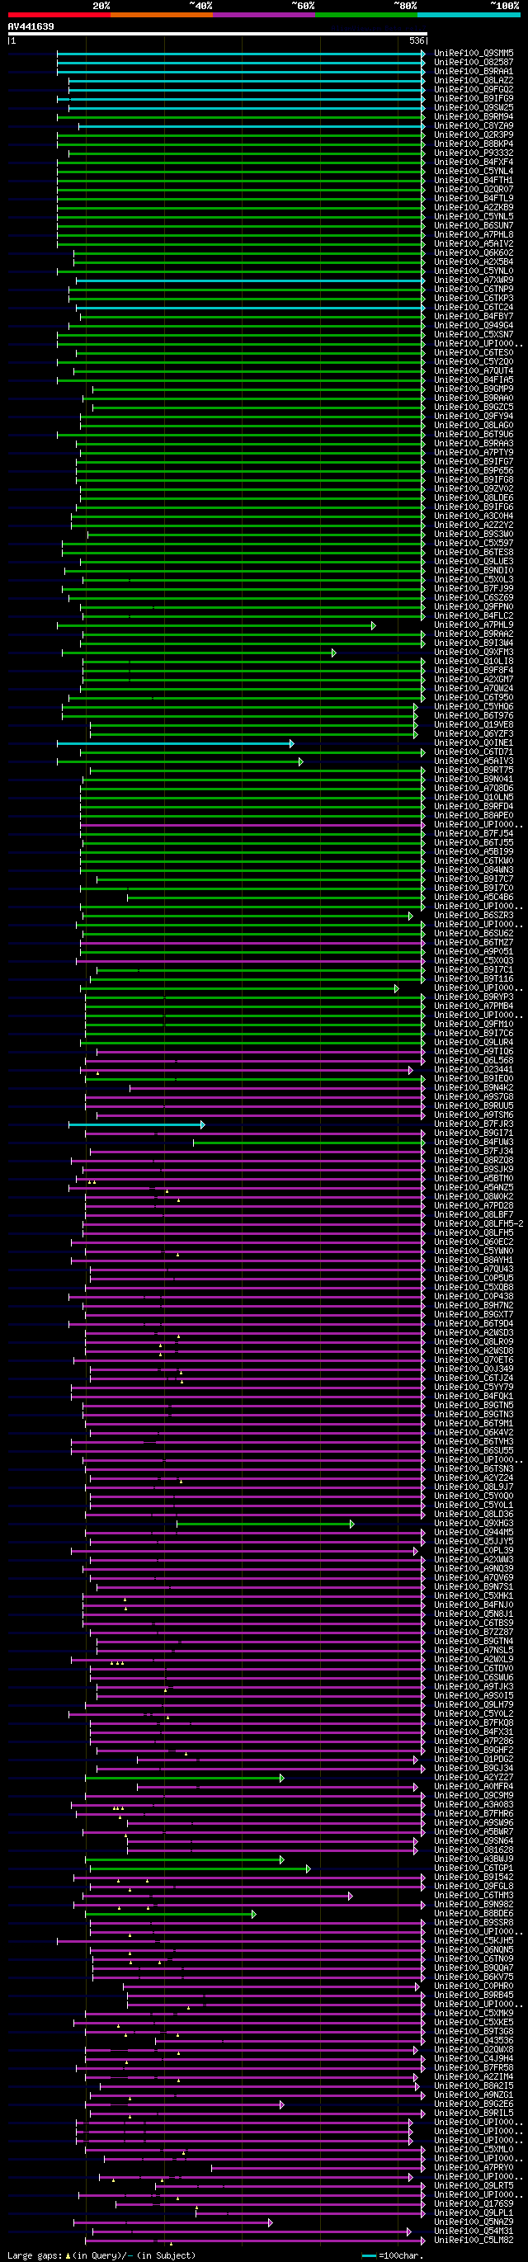Select label UniRef100_B9RM94
The height and width of the screenshot is (2262, 528).
474,117
